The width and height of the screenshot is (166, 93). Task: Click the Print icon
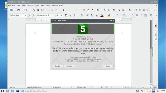click(x=38, y=10)
